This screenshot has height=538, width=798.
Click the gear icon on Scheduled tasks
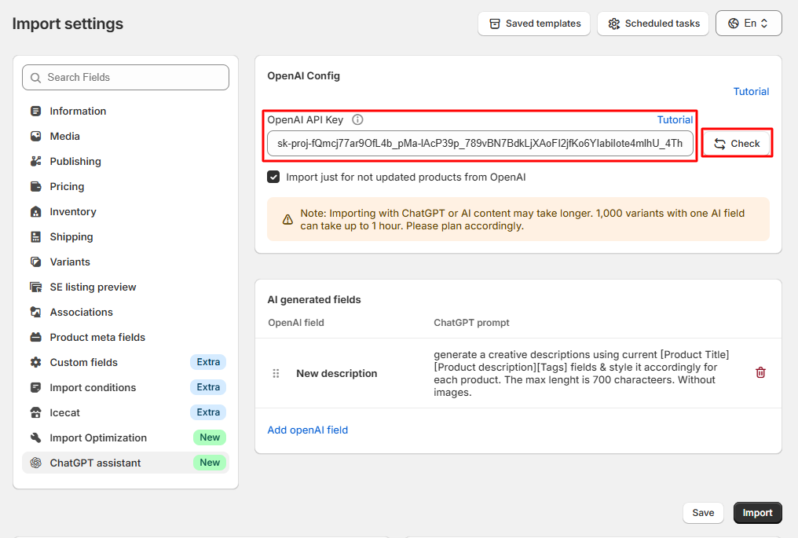[x=613, y=24]
